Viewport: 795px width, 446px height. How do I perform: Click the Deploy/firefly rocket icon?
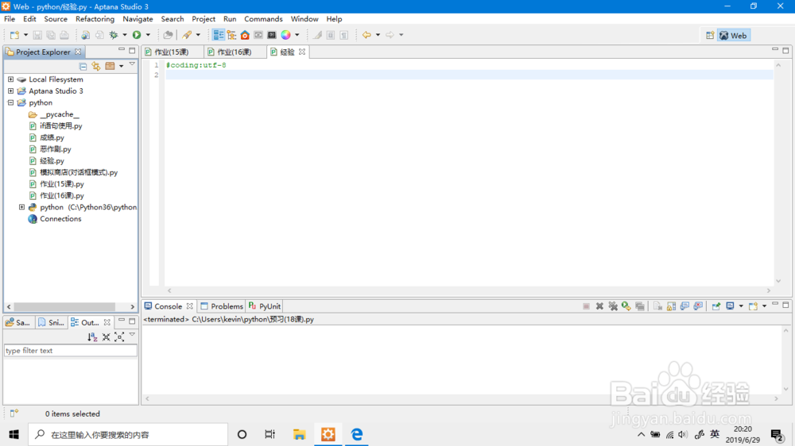click(x=187, y=35)
